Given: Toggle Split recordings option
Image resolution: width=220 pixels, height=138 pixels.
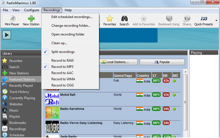Looking at the screenshot, I should (x=70, y=52).
